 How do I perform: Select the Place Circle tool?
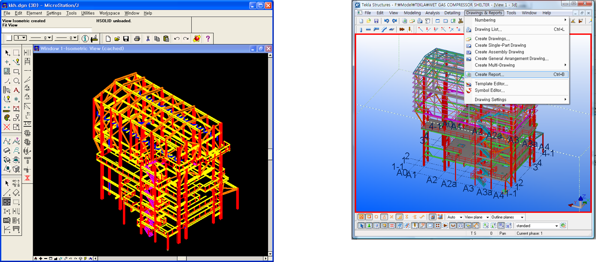(x=16, y=81)
